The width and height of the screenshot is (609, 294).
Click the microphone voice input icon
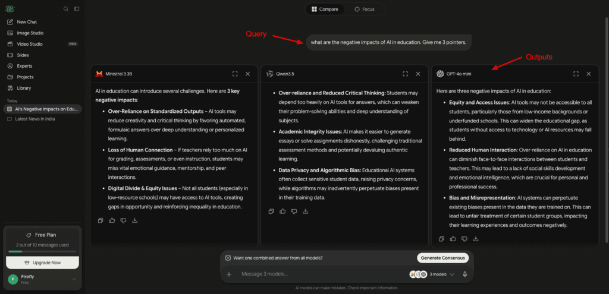tap(465, 274)
